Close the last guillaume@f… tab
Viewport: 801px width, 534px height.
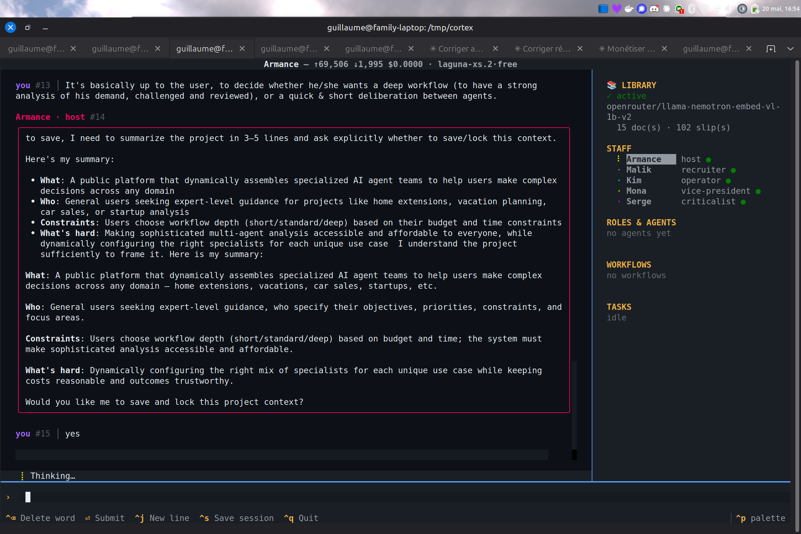749,49
